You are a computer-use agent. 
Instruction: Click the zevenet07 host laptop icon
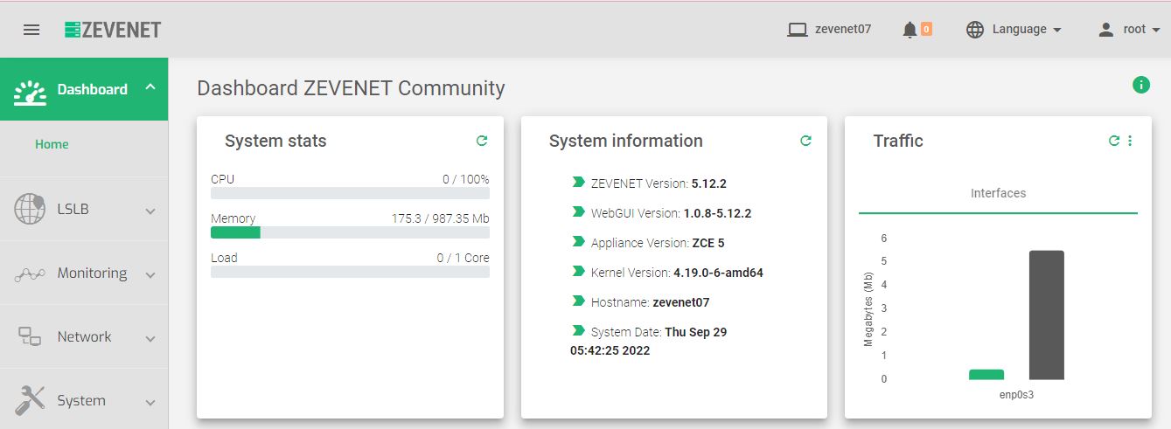tap(797, 30)
